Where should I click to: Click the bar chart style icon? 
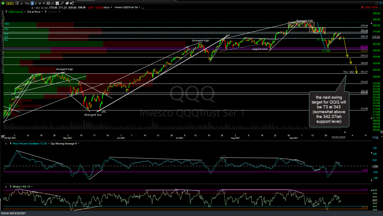coord(52,4)
